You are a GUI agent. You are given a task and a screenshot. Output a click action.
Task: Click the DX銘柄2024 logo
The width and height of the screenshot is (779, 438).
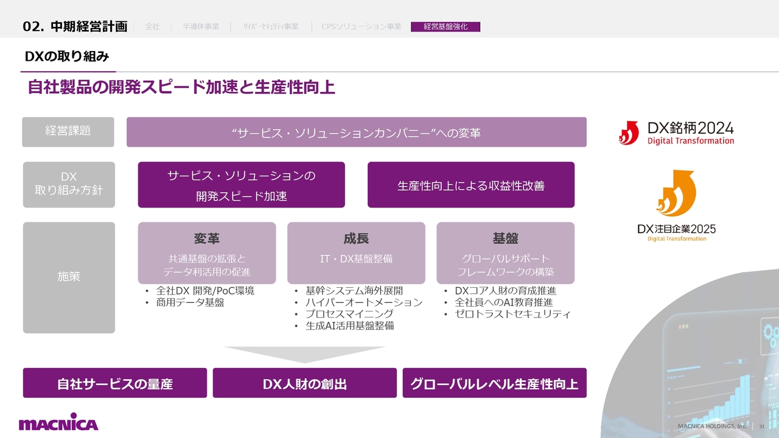click(676, 133)
